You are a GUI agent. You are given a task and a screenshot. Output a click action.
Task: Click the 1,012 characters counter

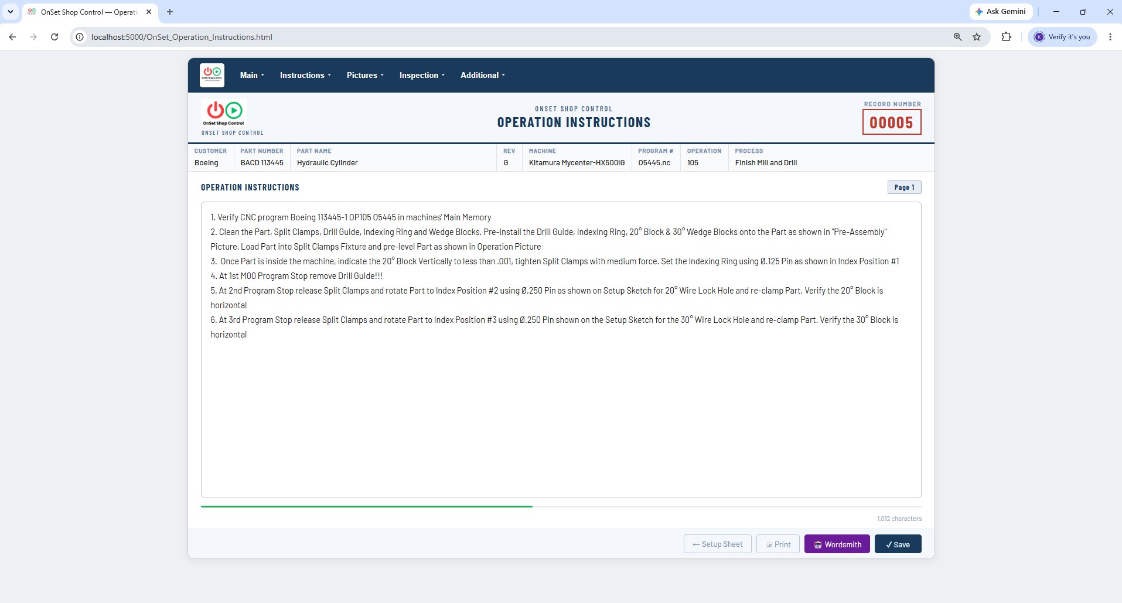899,519
